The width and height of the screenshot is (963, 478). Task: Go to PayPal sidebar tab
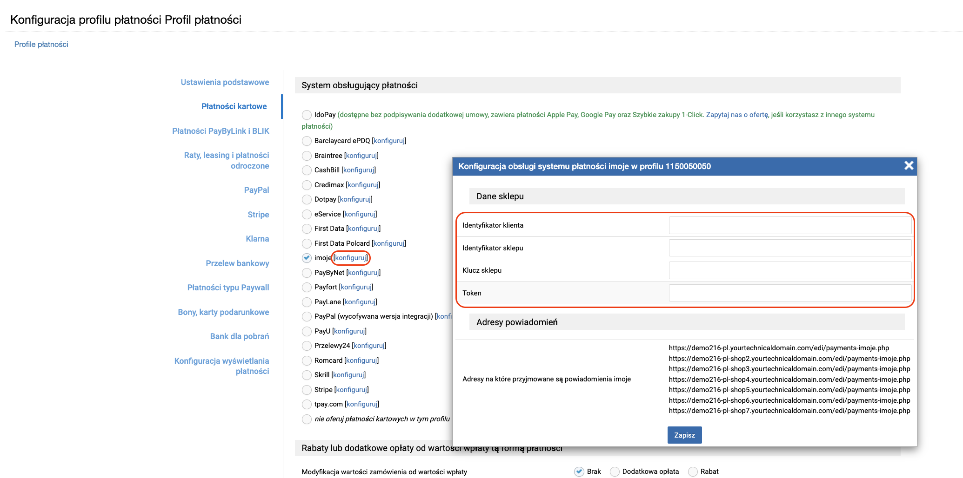coord(256,190)
